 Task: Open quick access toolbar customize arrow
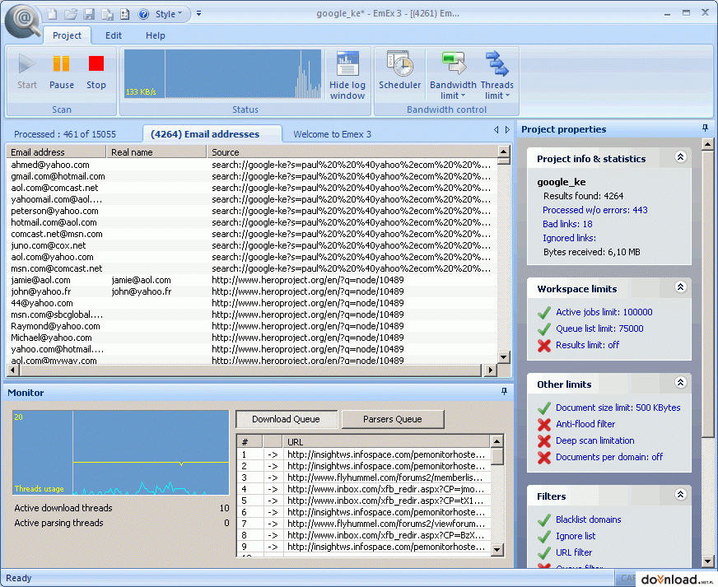pyautogui.click(x=198, y=14)
